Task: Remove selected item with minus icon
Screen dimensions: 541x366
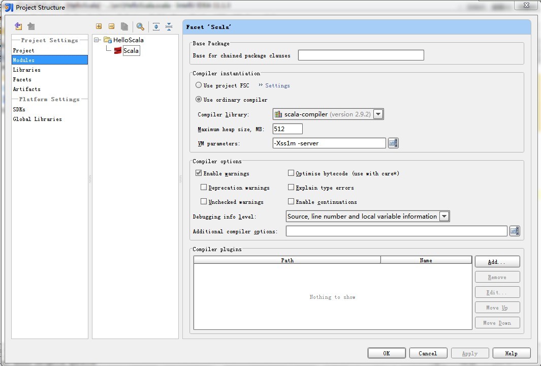Action: coord(111,26)
